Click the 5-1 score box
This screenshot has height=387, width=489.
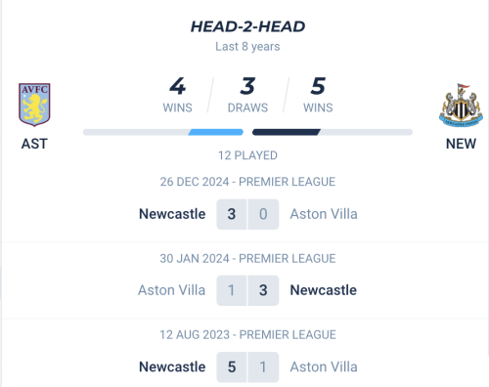click(x=247, y=367)
